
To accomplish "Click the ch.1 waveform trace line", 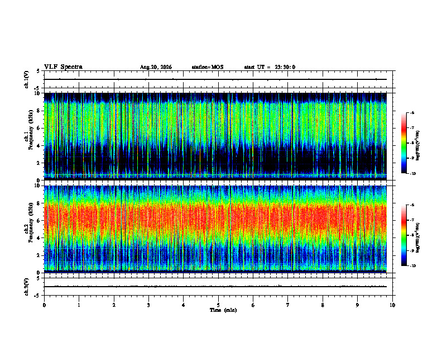I will (x=215, y=79).
